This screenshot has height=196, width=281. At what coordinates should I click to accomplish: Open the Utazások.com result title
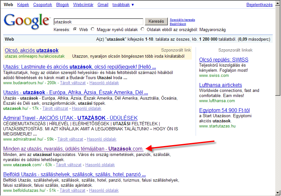[x=73, y=149]
